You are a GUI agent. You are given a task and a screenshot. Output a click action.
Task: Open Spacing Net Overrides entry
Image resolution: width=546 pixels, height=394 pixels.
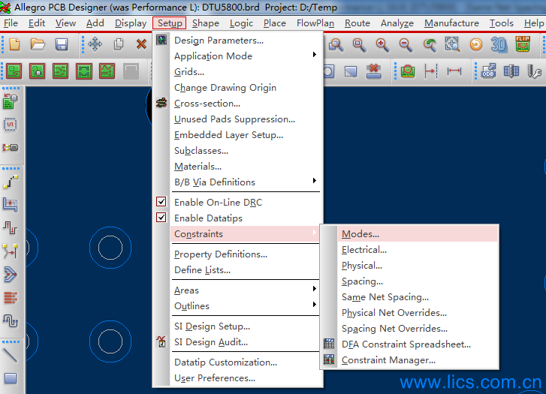417,329
